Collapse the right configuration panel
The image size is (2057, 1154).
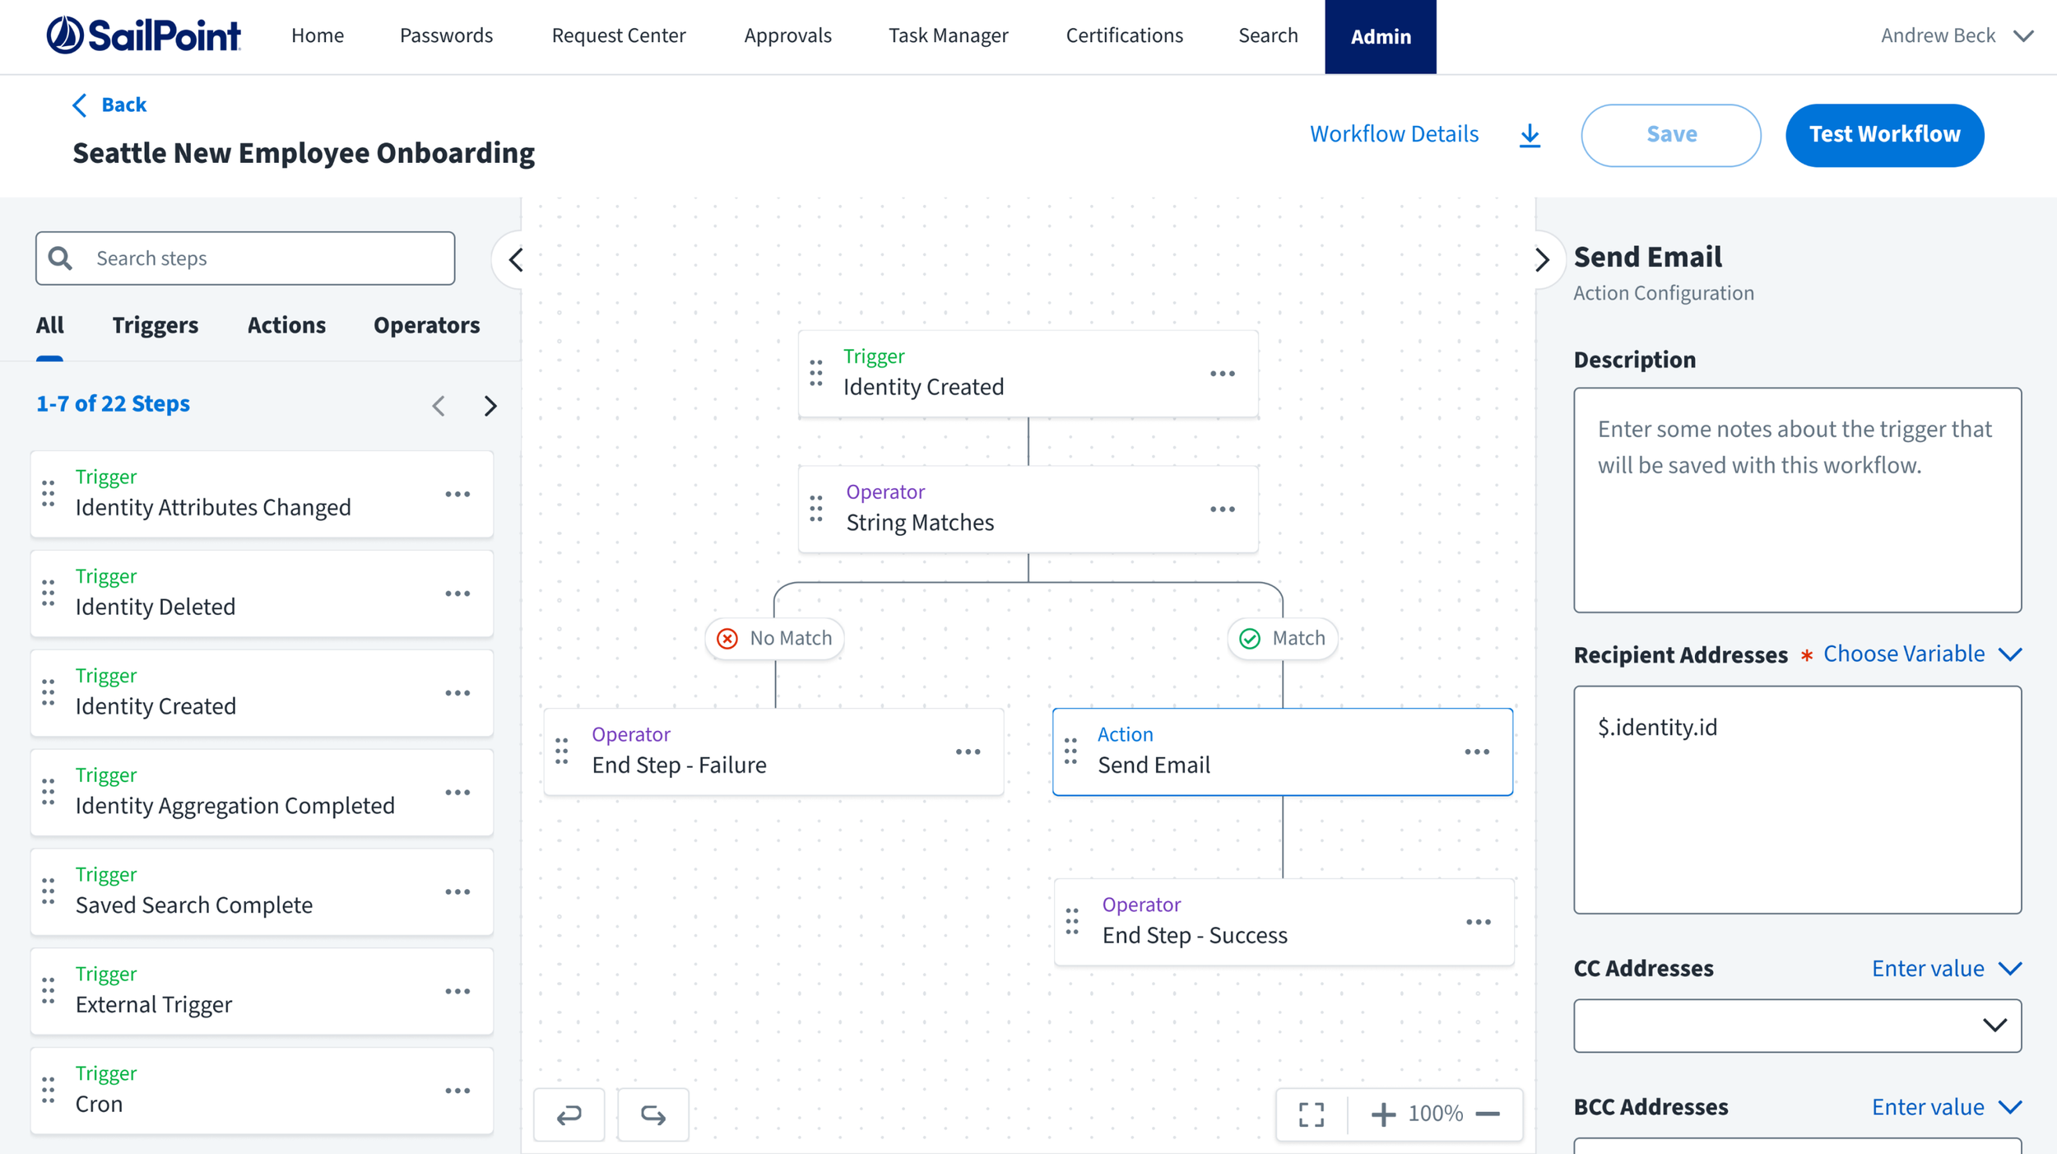click(1542, 260)
